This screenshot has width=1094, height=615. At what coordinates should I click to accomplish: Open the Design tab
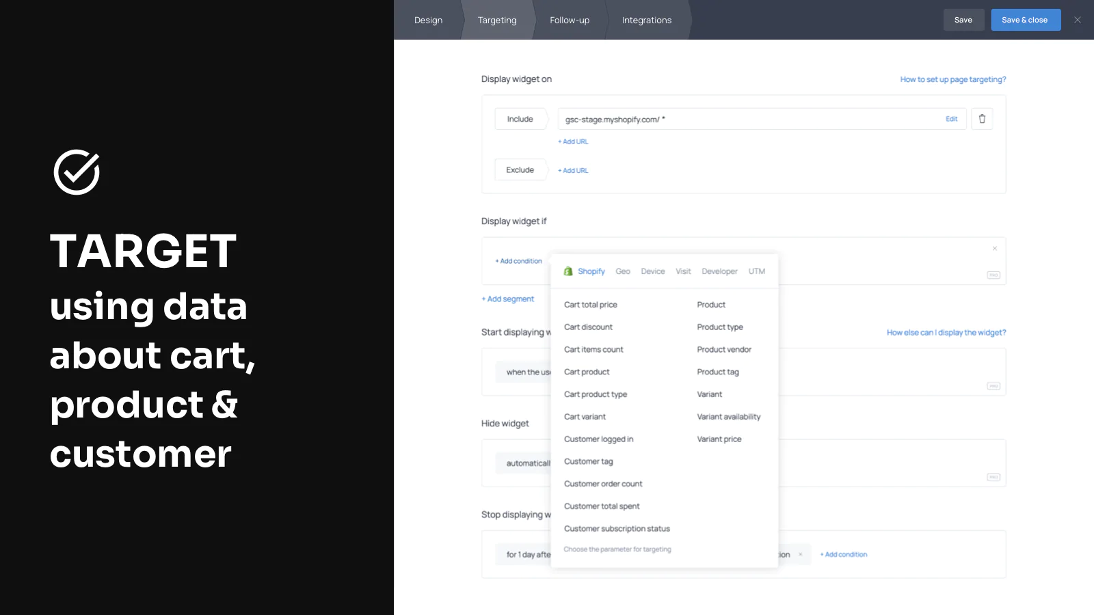point(428,20)
